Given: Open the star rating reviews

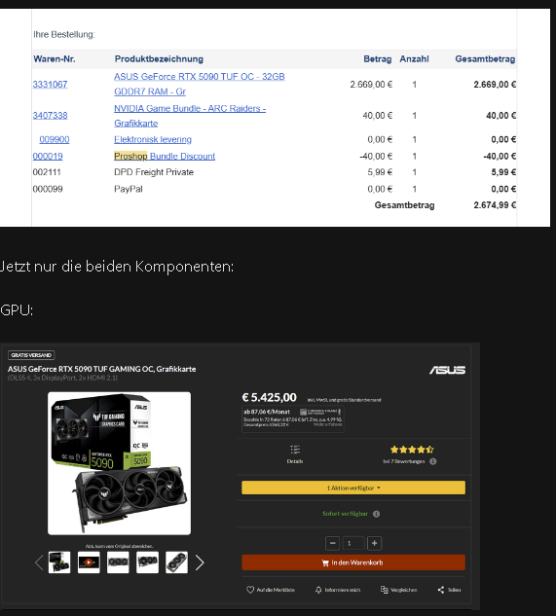Looking at the screenshot, I should [x=412, y=450].
